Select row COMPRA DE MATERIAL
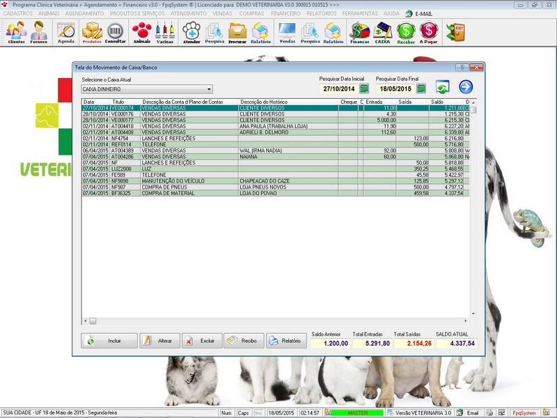This screenshot has height=418, width=557. 275,193
